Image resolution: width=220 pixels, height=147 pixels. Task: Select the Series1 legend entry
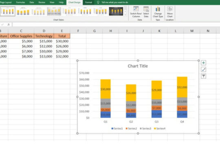(117, 129)
